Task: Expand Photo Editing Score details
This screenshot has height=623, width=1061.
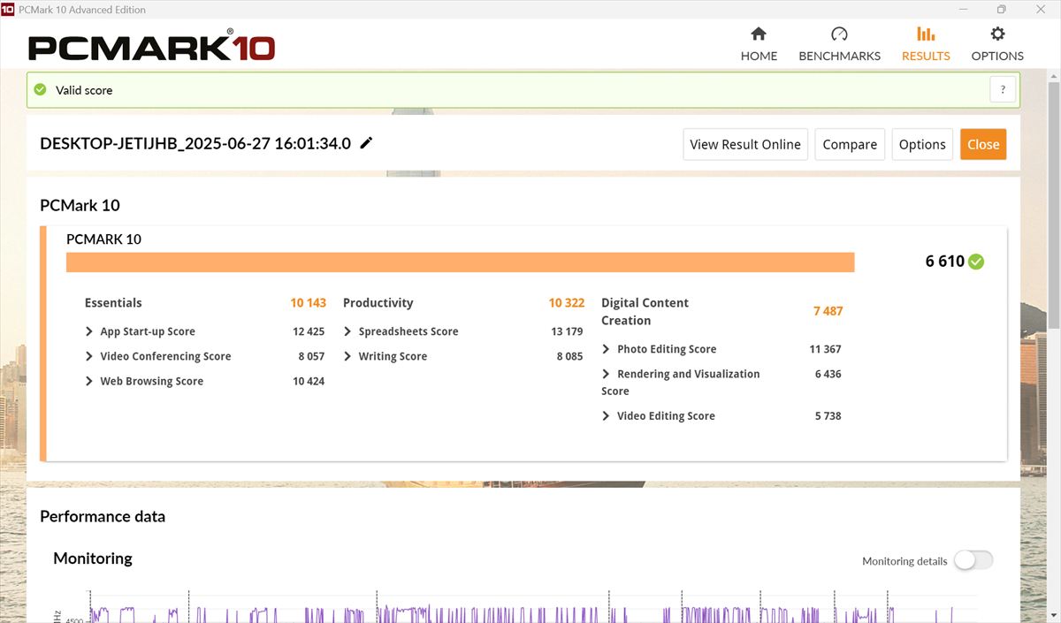Action: click(x=606, y=349)
